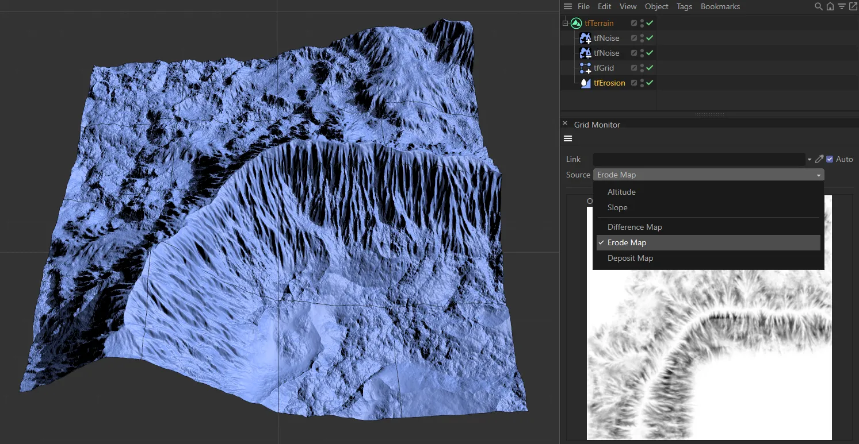Activate the eyedropper beside the Link field
859x444 pixels.
[x=819, y=159]
